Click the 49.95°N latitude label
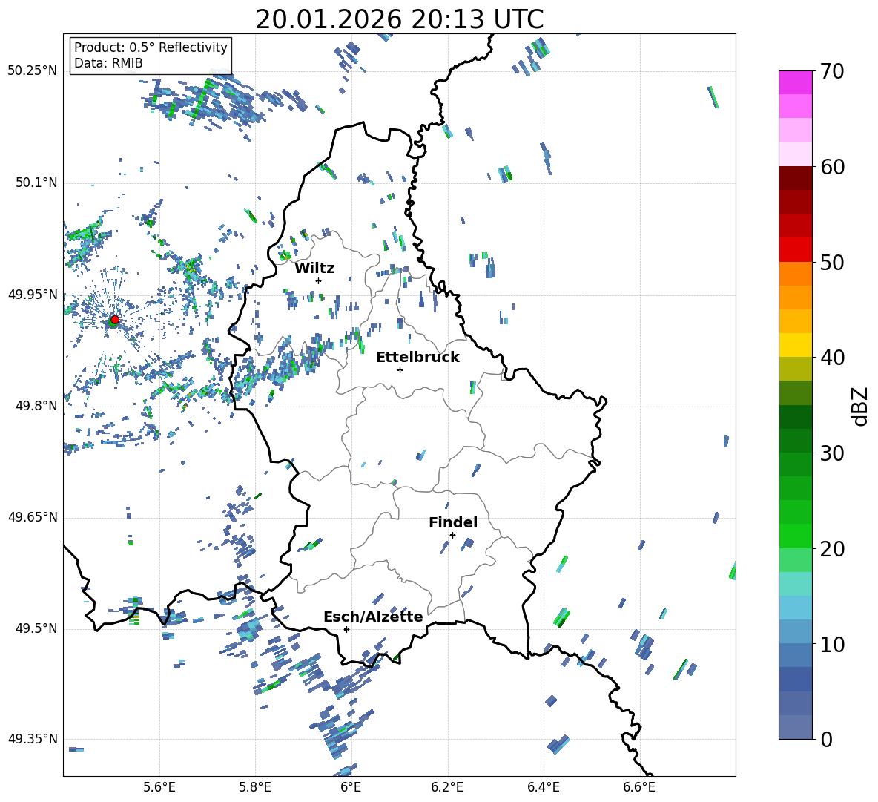This screenshot has width=878, height=802. pyautogui.click(x=33, y=295)
